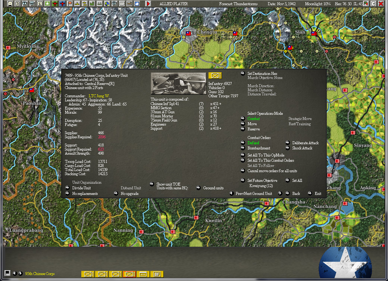
Task: Click the single yellow ship toolbar icon
Action: coord(77,3)
